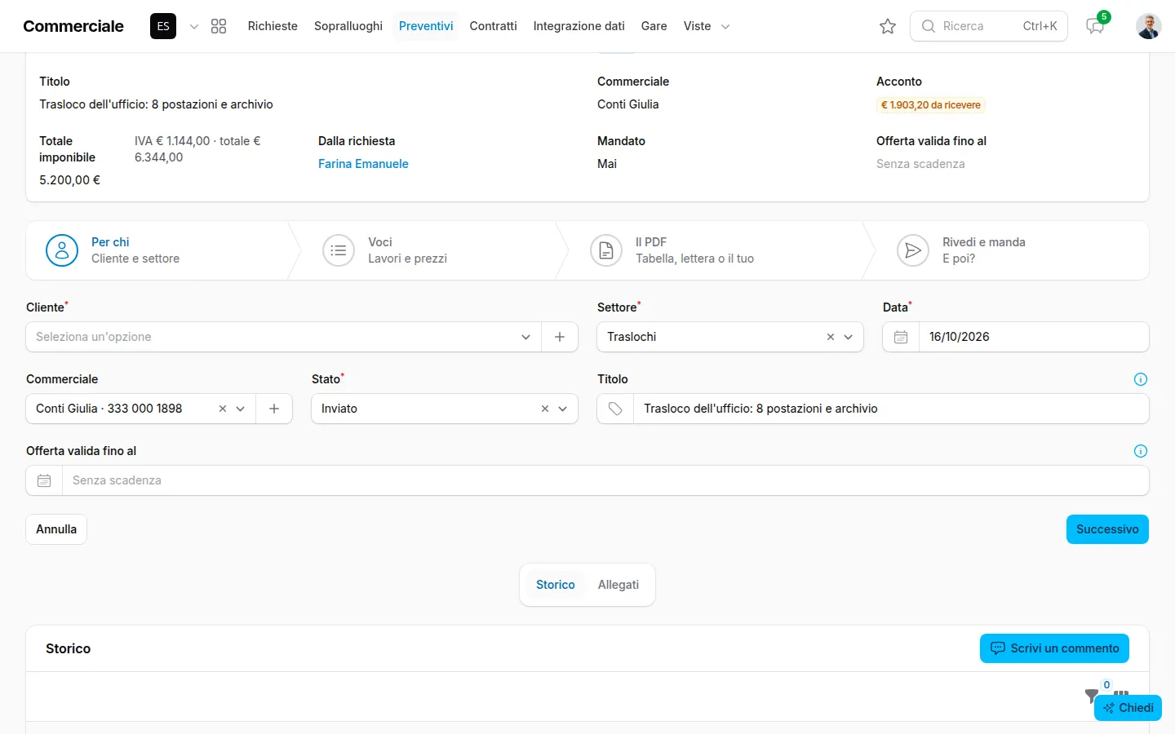Screen dimensions: 1175x734
Task: Click the tag icon beside Titolo field
Action: pyautogui.click(x=615, y=409)
